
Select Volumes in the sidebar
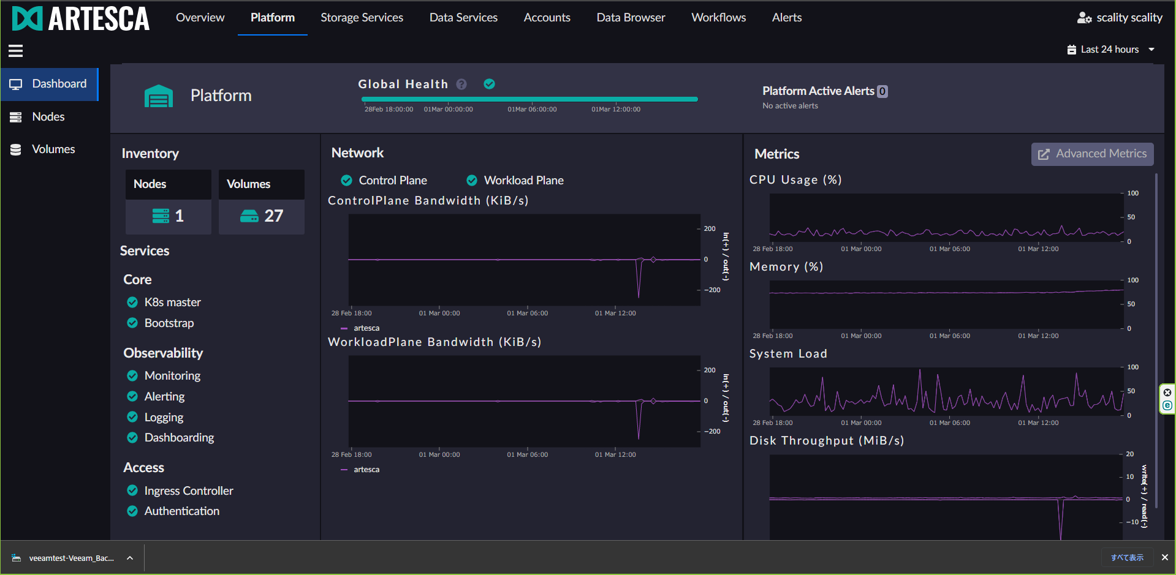pos(50,149)
